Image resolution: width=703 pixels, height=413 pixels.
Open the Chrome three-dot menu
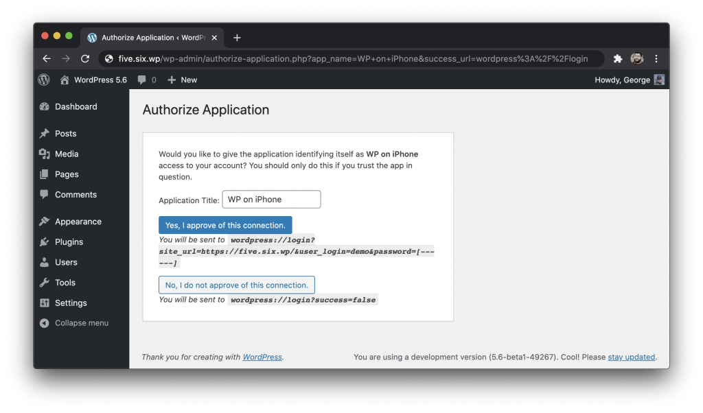[x=656, y=59]
